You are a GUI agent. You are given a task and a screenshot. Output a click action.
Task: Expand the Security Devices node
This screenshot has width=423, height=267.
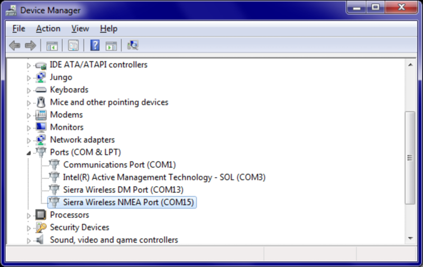(29, 228)
